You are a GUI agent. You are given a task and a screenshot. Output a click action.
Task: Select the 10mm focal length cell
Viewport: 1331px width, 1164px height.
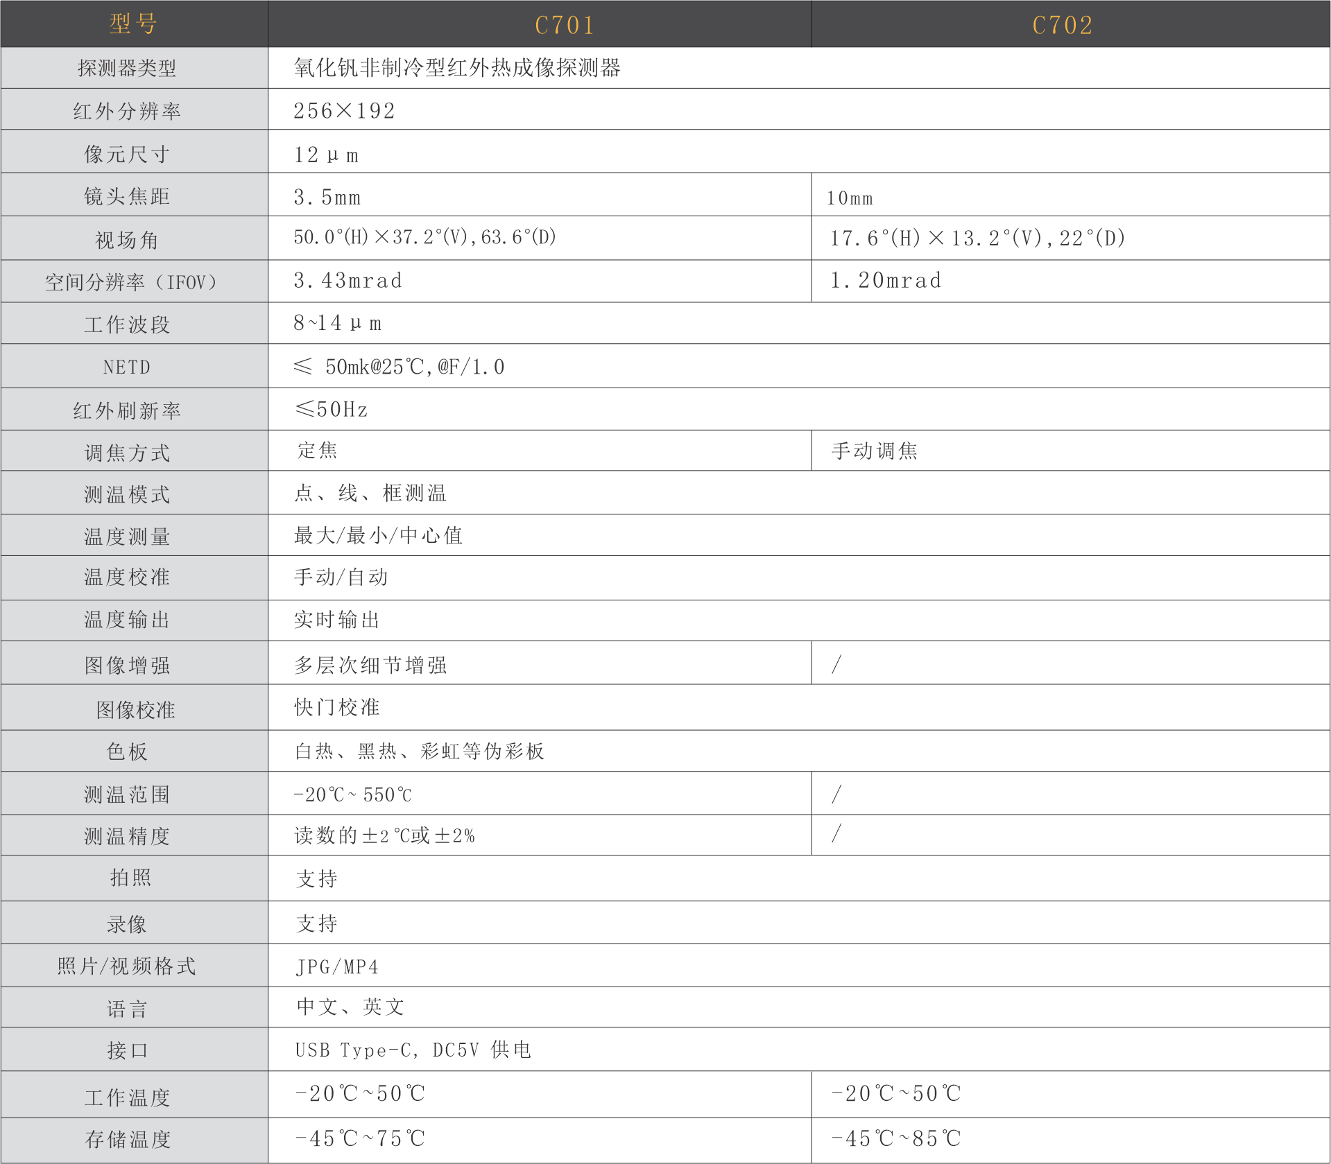1071,195
